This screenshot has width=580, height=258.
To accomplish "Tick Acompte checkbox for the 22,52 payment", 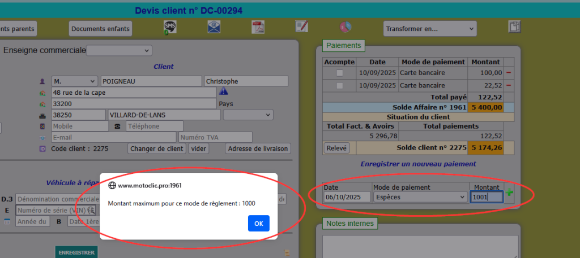I will click(x=339, y=85).
